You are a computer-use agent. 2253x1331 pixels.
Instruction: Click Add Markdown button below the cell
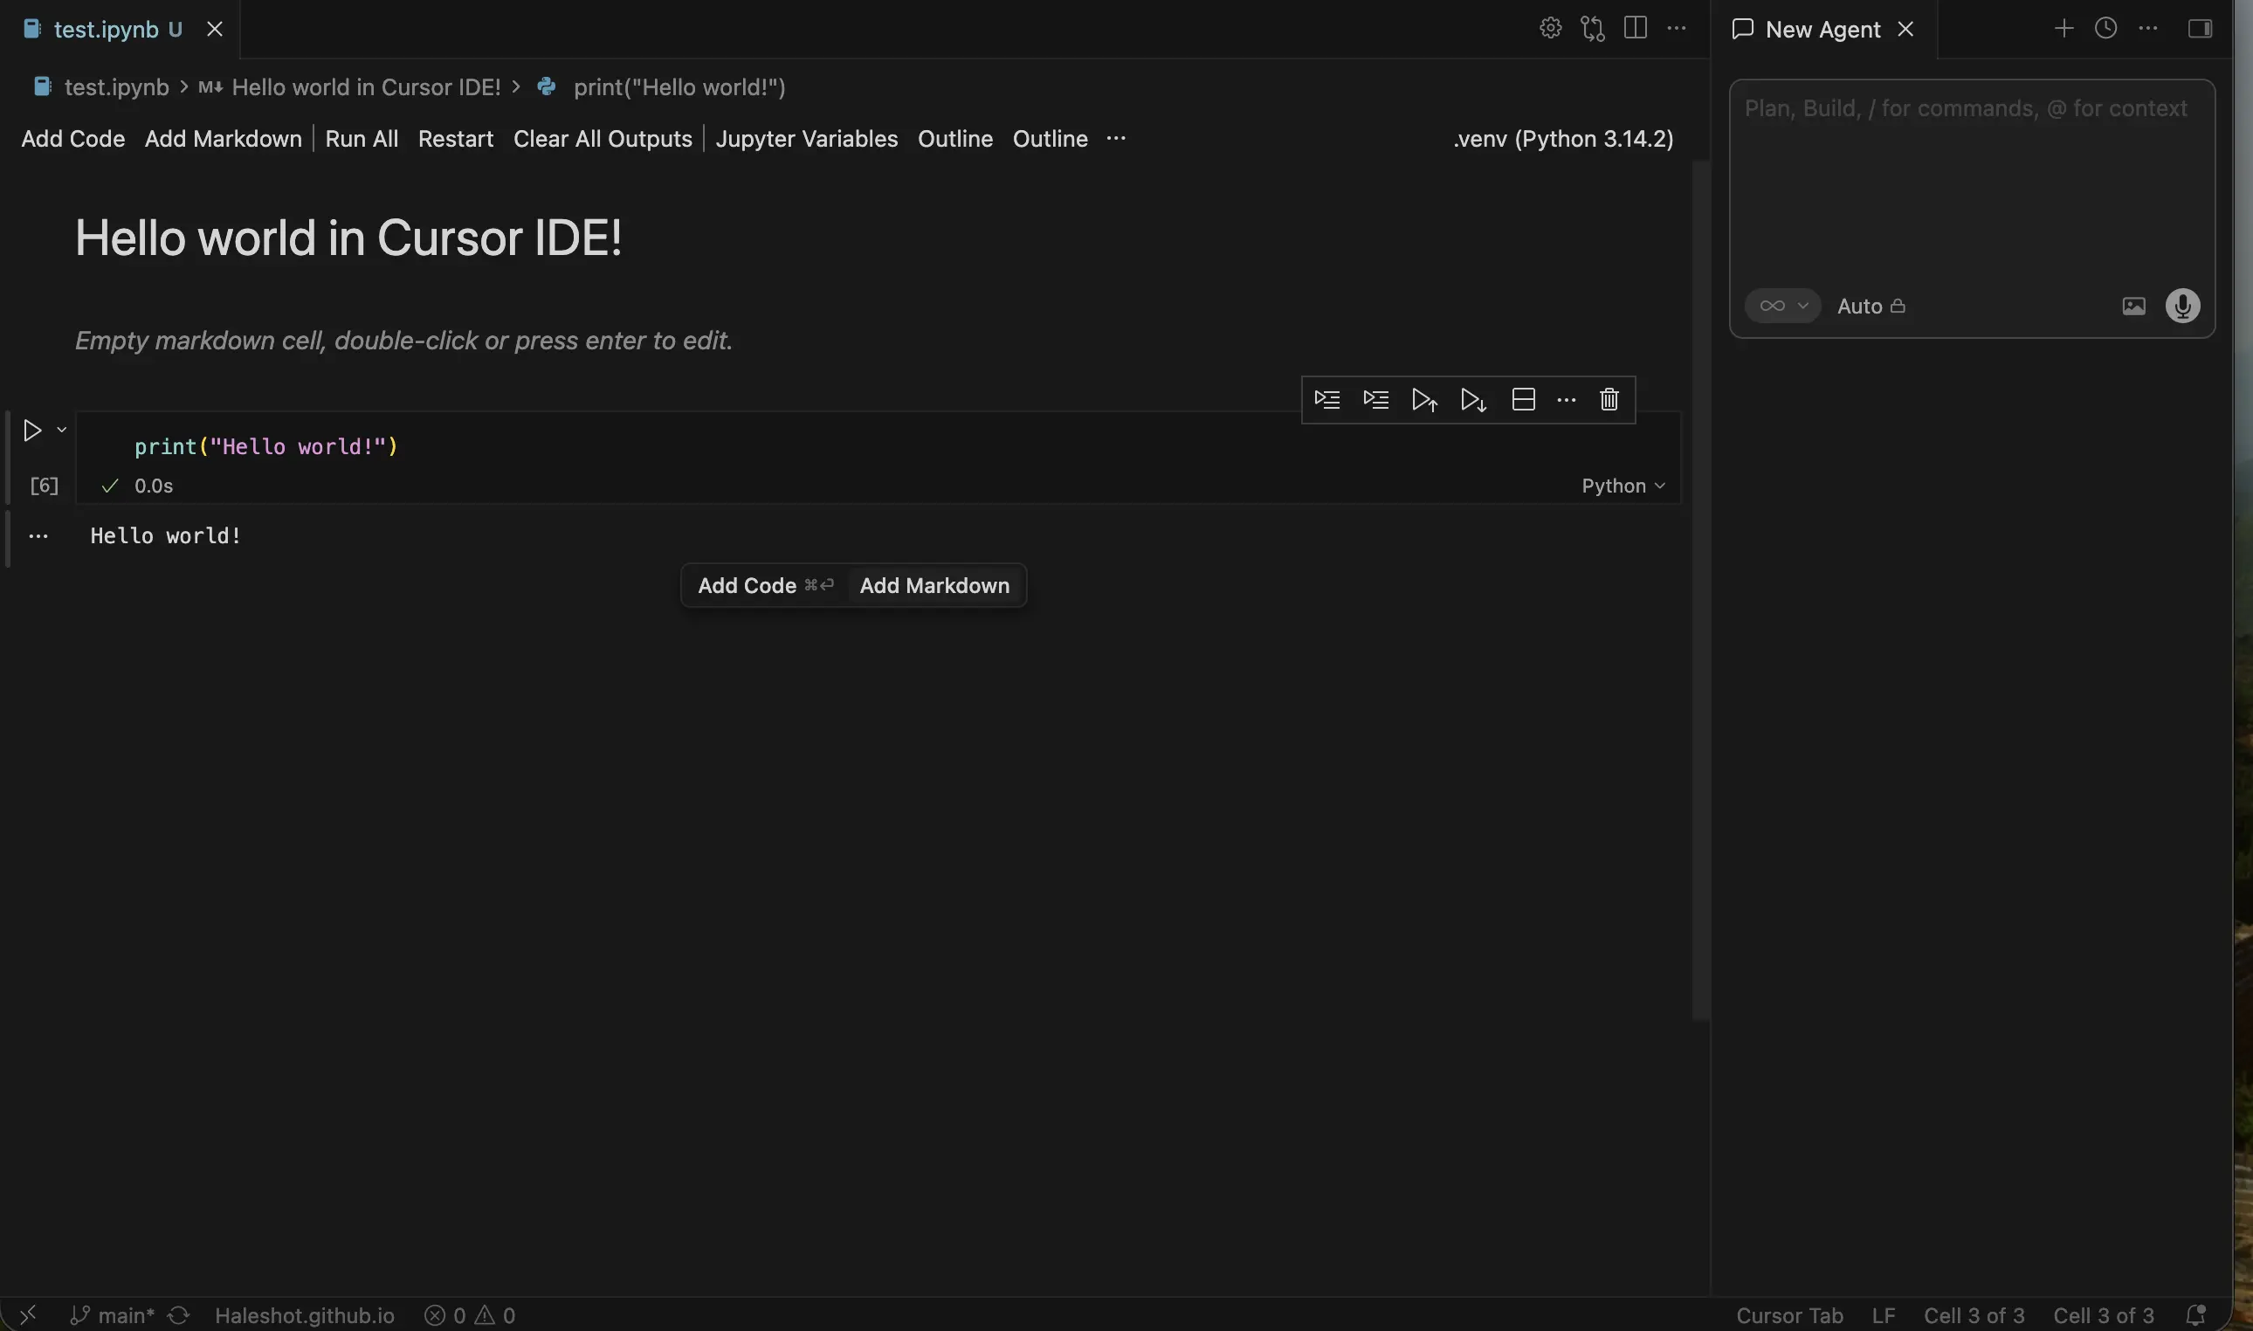click(x=934, y=586)
